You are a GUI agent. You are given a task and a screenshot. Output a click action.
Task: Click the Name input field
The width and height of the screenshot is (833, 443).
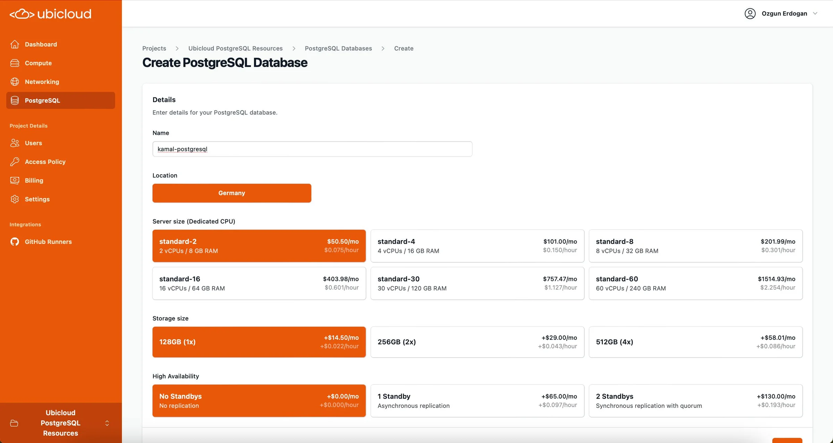[312, 149]
